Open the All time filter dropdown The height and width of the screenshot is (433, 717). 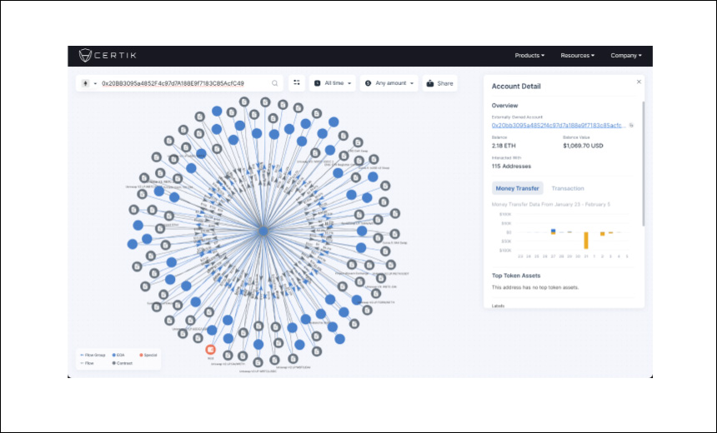point(333,83)
